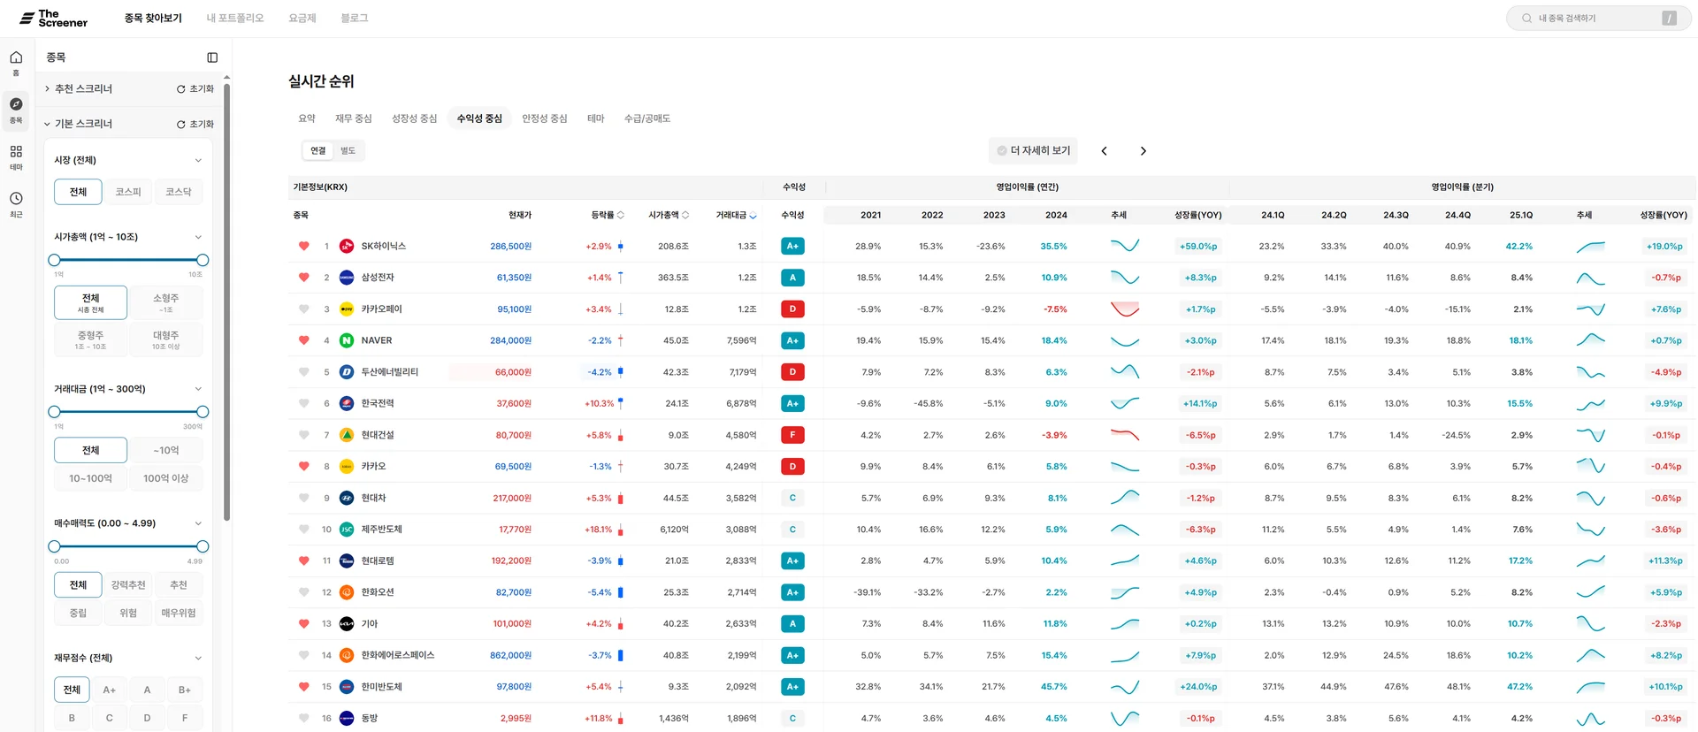
Task: Collapse the 시장 (전체) filter section
Action: tap(198, 161)
